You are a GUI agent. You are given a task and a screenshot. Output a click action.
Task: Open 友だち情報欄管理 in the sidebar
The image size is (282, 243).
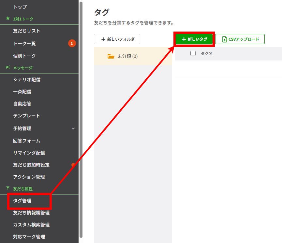tap(31, 213)
